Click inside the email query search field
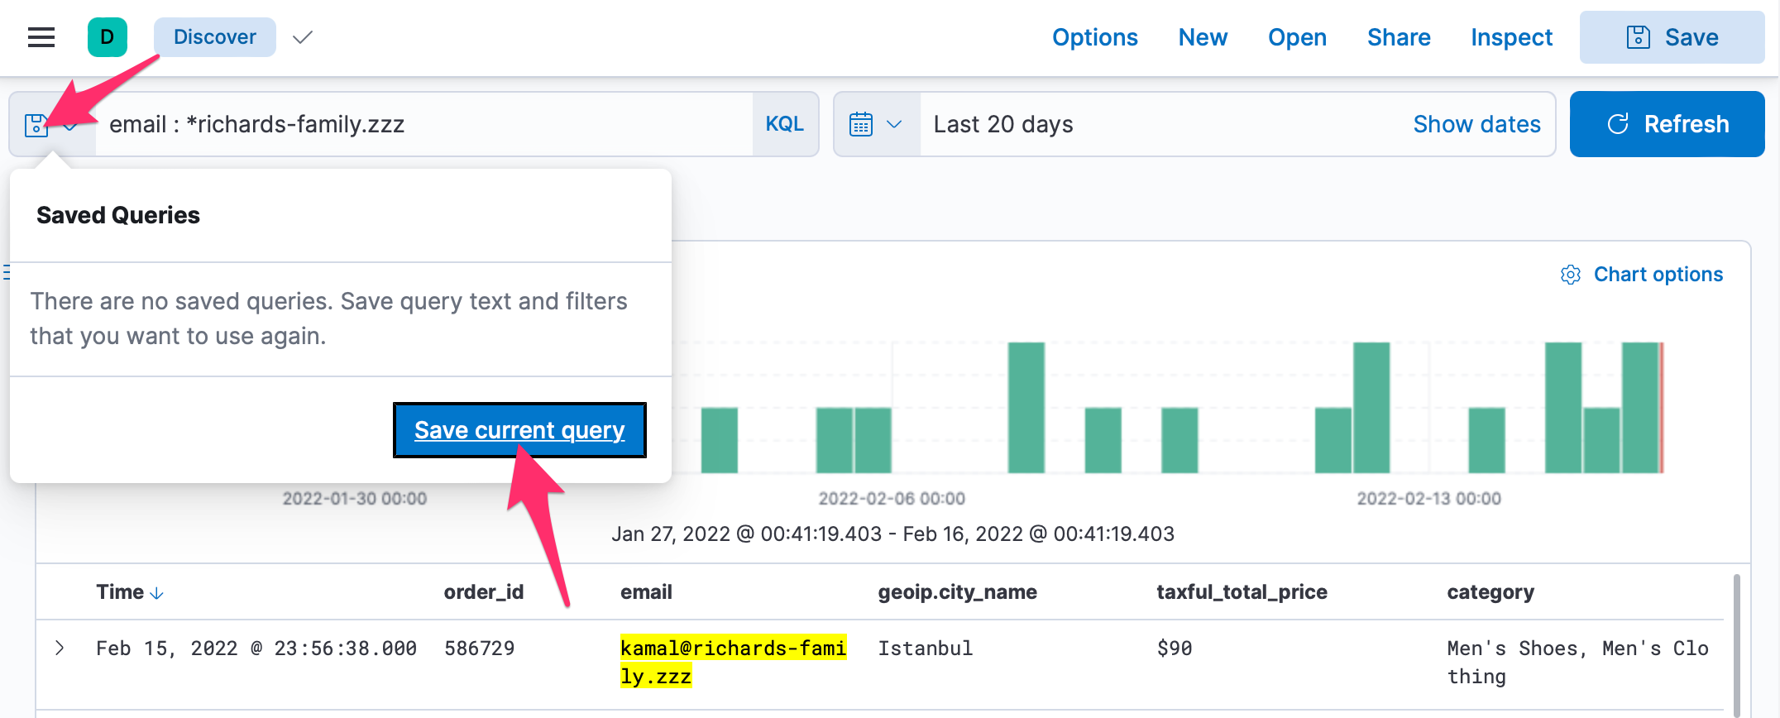Viewport: 1780px width, 718px height. pos(422,124)
